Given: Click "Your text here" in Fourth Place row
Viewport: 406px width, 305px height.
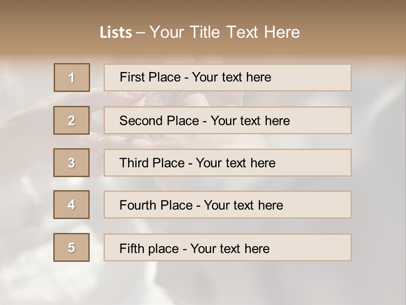Looking at the screenshot, I should pos(243,205).
